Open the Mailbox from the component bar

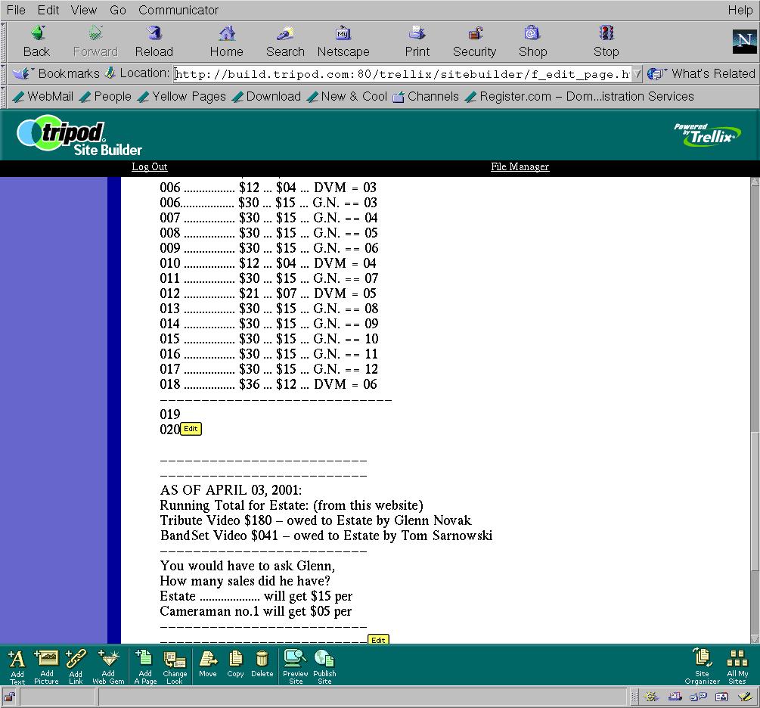(x=675, y=697)
